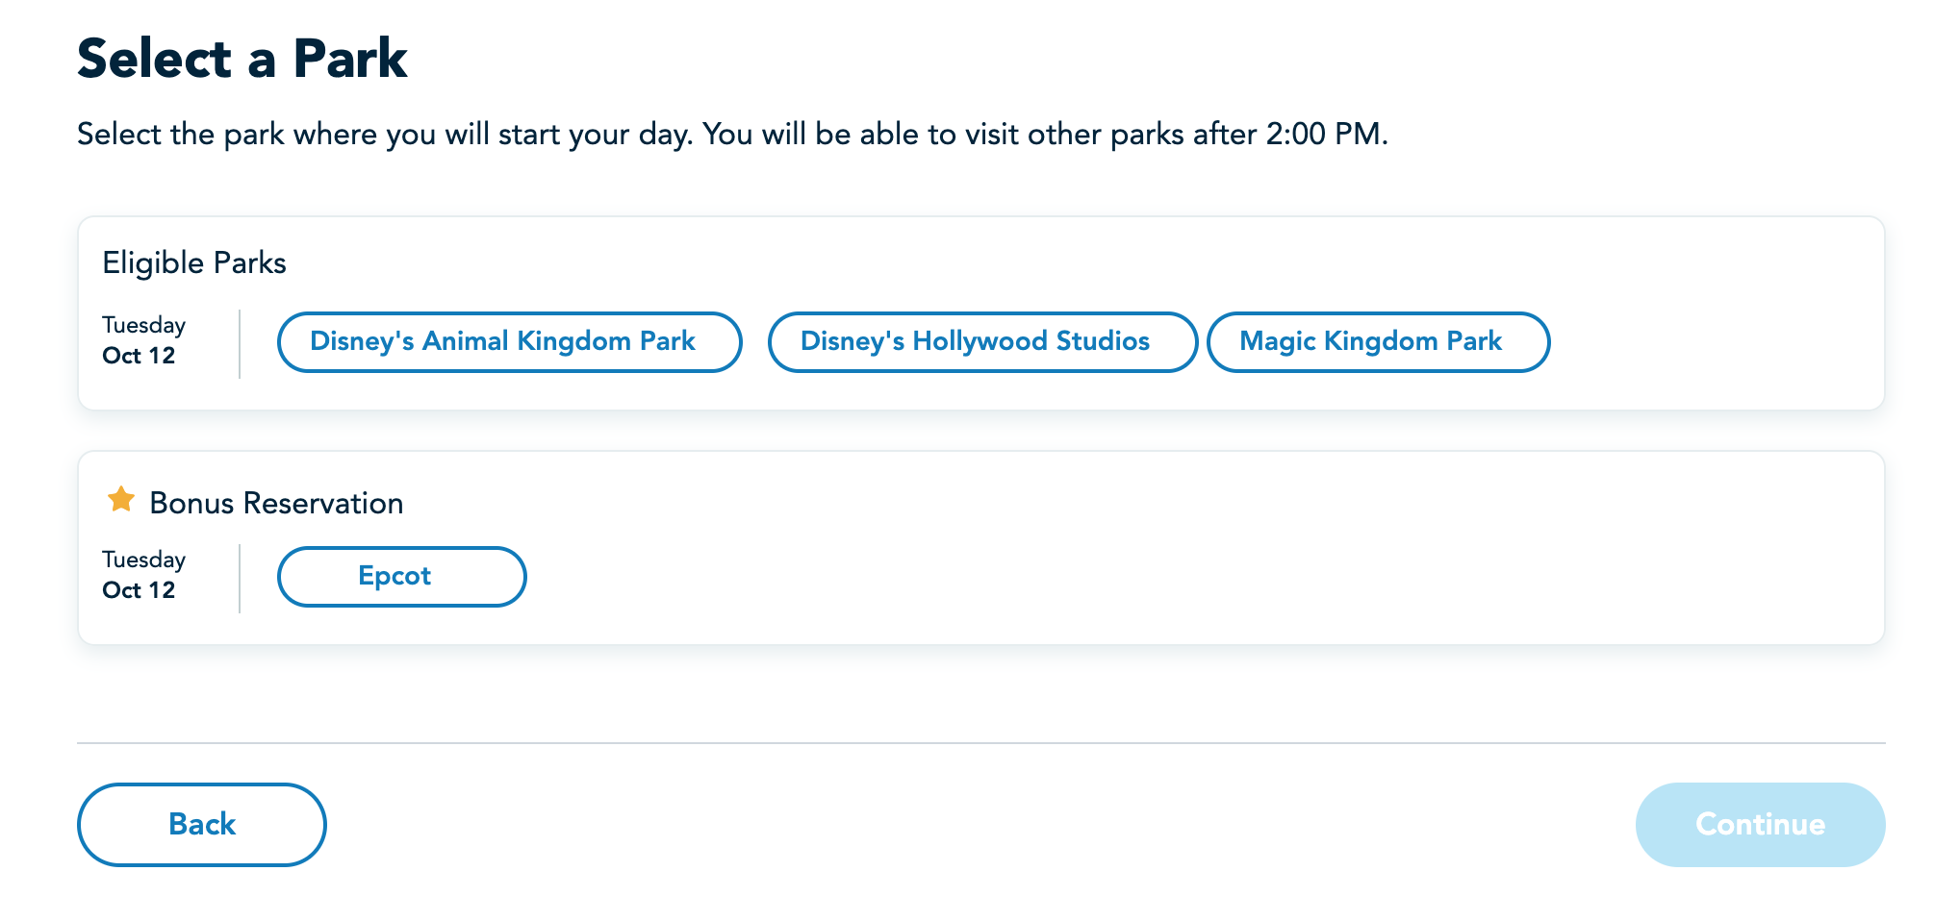Screen dimensions: 1934x921
Task: Click "Tuesday" label in Bonus Reservation card
Action: click(143, 560)
